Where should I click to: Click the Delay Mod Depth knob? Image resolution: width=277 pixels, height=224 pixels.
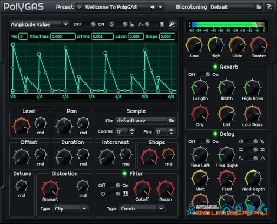tap(253, 179)
